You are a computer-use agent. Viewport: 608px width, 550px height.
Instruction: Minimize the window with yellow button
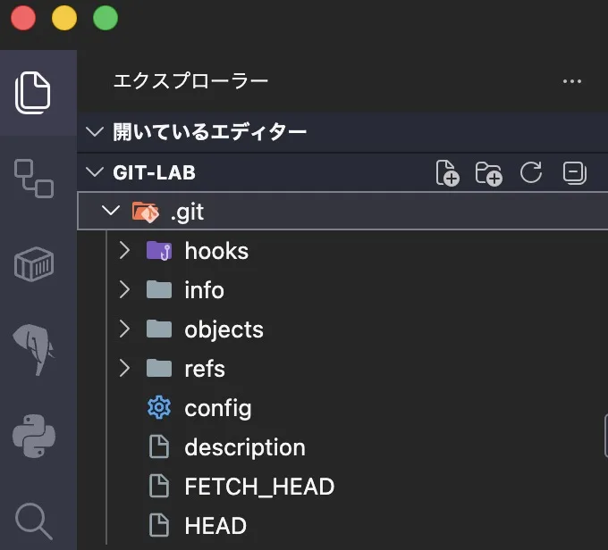[64, 18]
